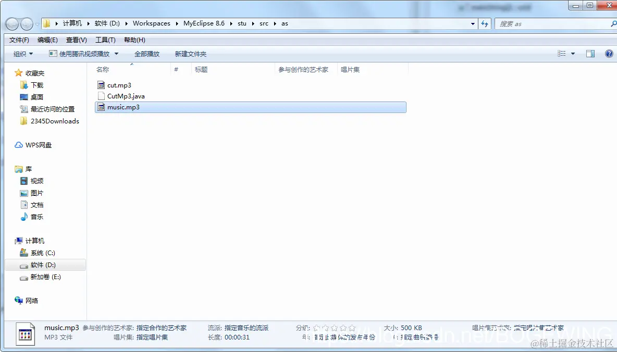Click the refresh icon in address bar
This screenshot has width=617, height=352.
tap(485, 23)
